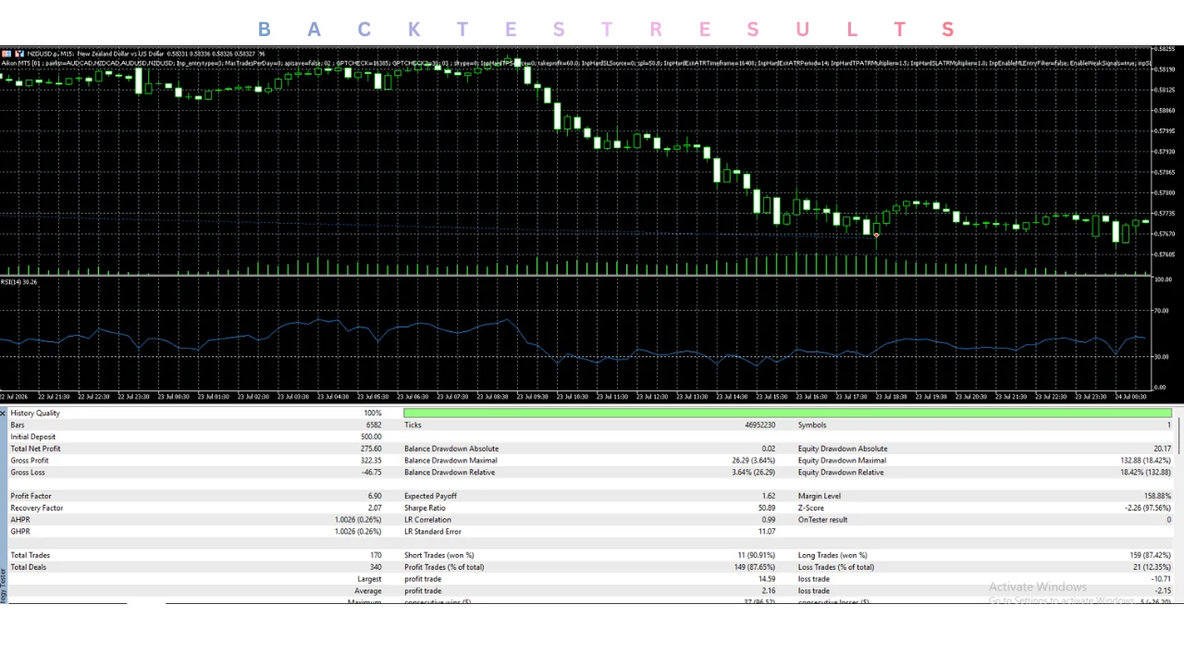Screen dimensions: 1184x666
Task: Click the OnTester result label
Action: pos(822,520)
